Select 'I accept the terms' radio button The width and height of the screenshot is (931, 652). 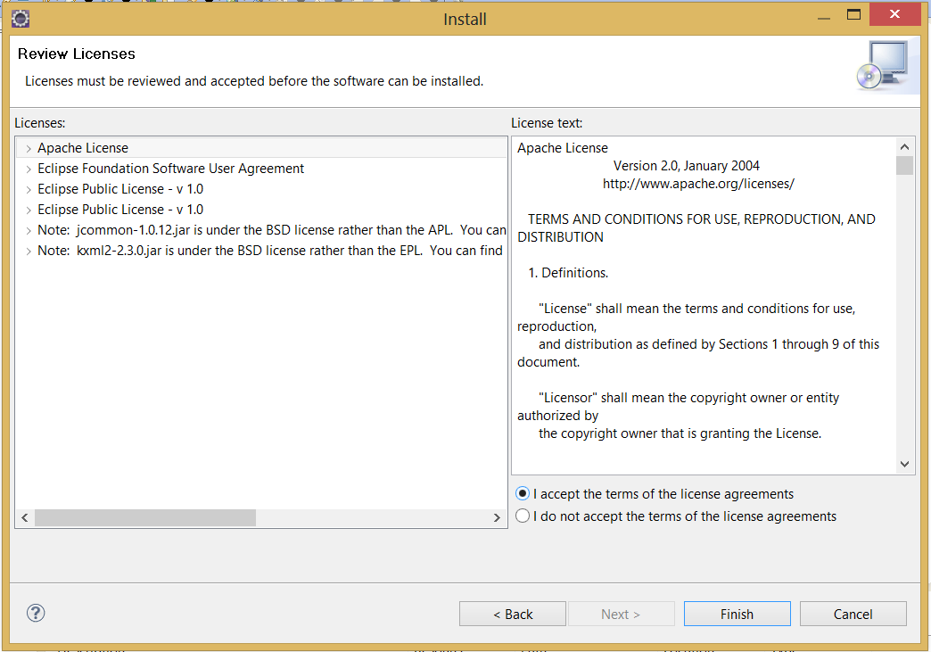[x=523, y=494]
